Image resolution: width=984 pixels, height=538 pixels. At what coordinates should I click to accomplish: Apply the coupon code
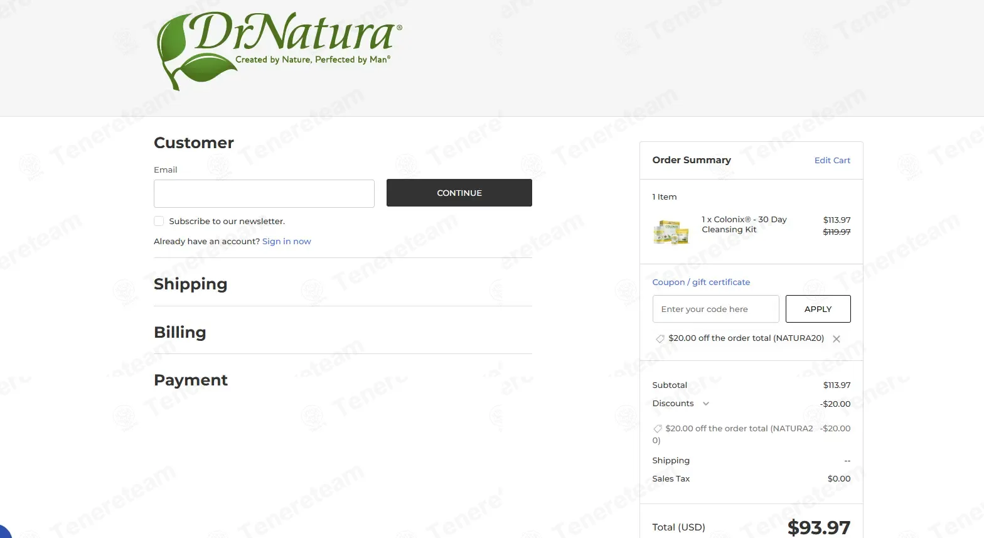coord(818,309)
